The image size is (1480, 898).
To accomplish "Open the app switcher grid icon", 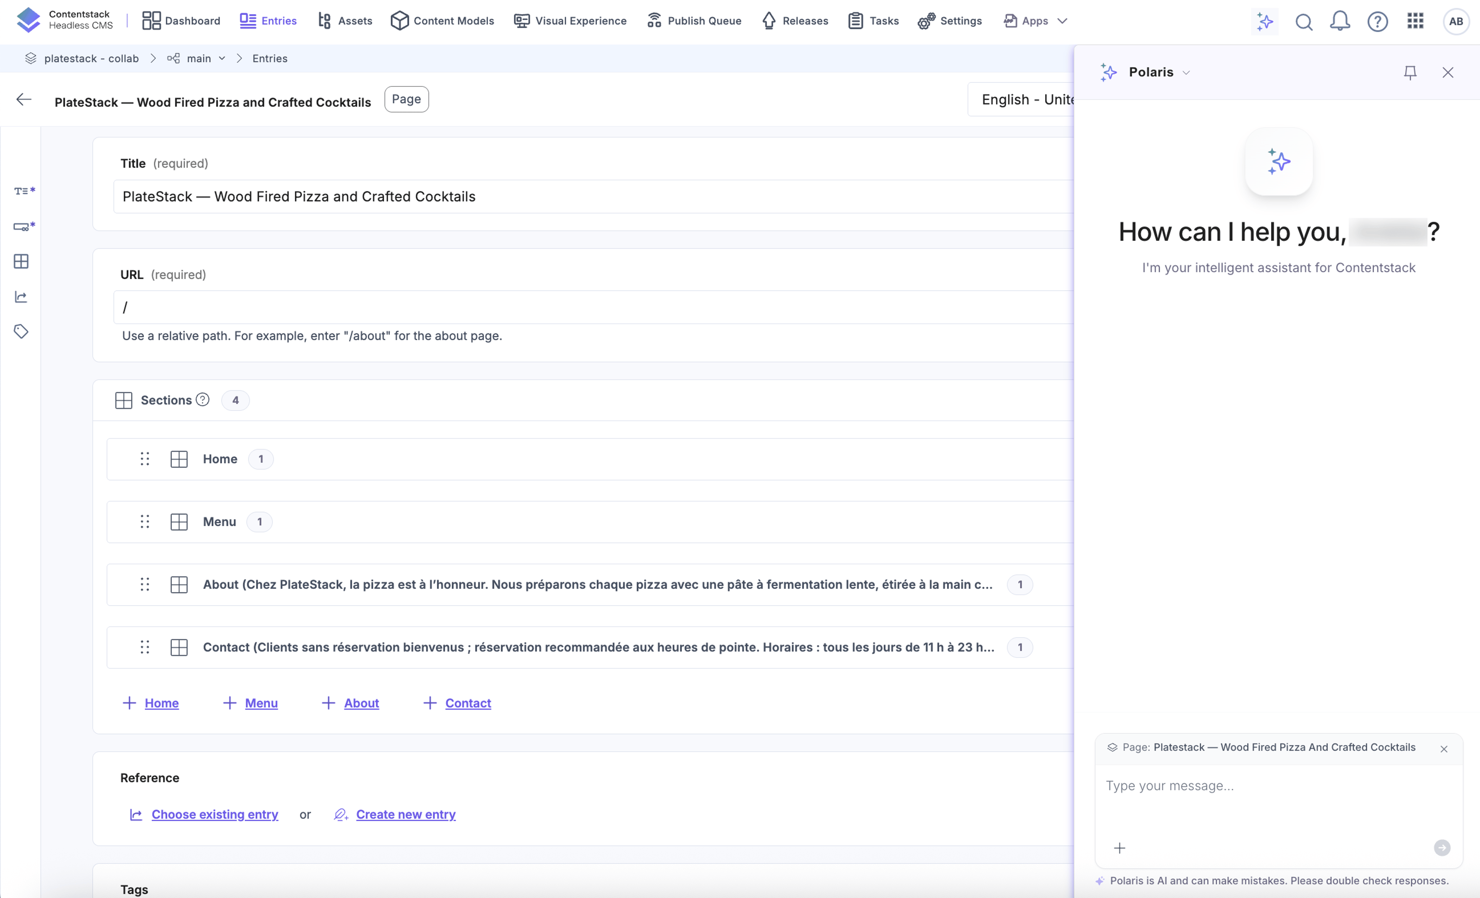I will (1415, 21).
